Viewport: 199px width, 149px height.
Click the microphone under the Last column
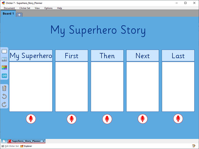[178, 119]
